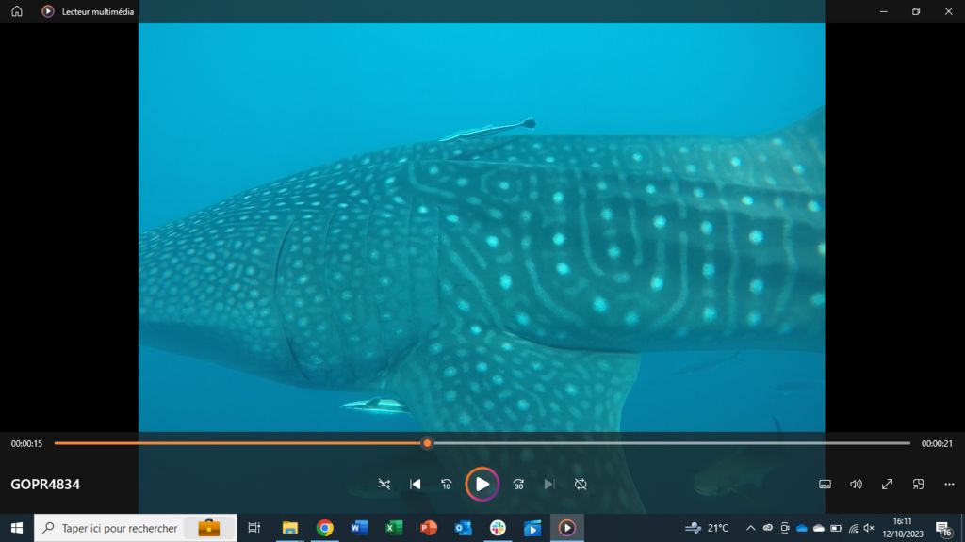Skip back 10 seconds
The image size is (965, 542).
[447, 484]
